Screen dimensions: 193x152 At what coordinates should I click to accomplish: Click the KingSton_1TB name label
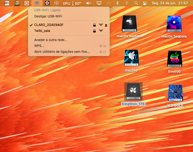[x=133, y=104]
